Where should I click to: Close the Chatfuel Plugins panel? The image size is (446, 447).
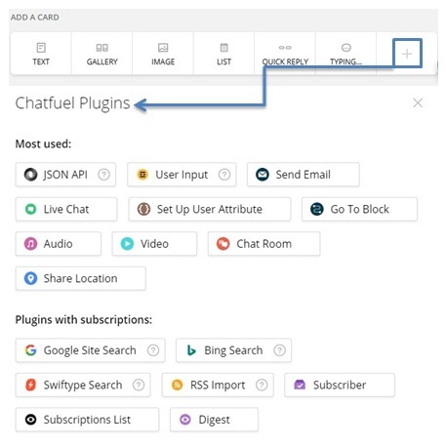click(x=418, y=103)
